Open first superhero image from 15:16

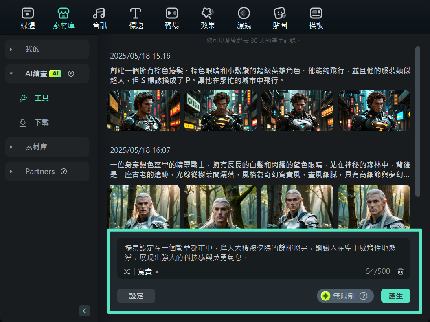(x=143, y=110)
